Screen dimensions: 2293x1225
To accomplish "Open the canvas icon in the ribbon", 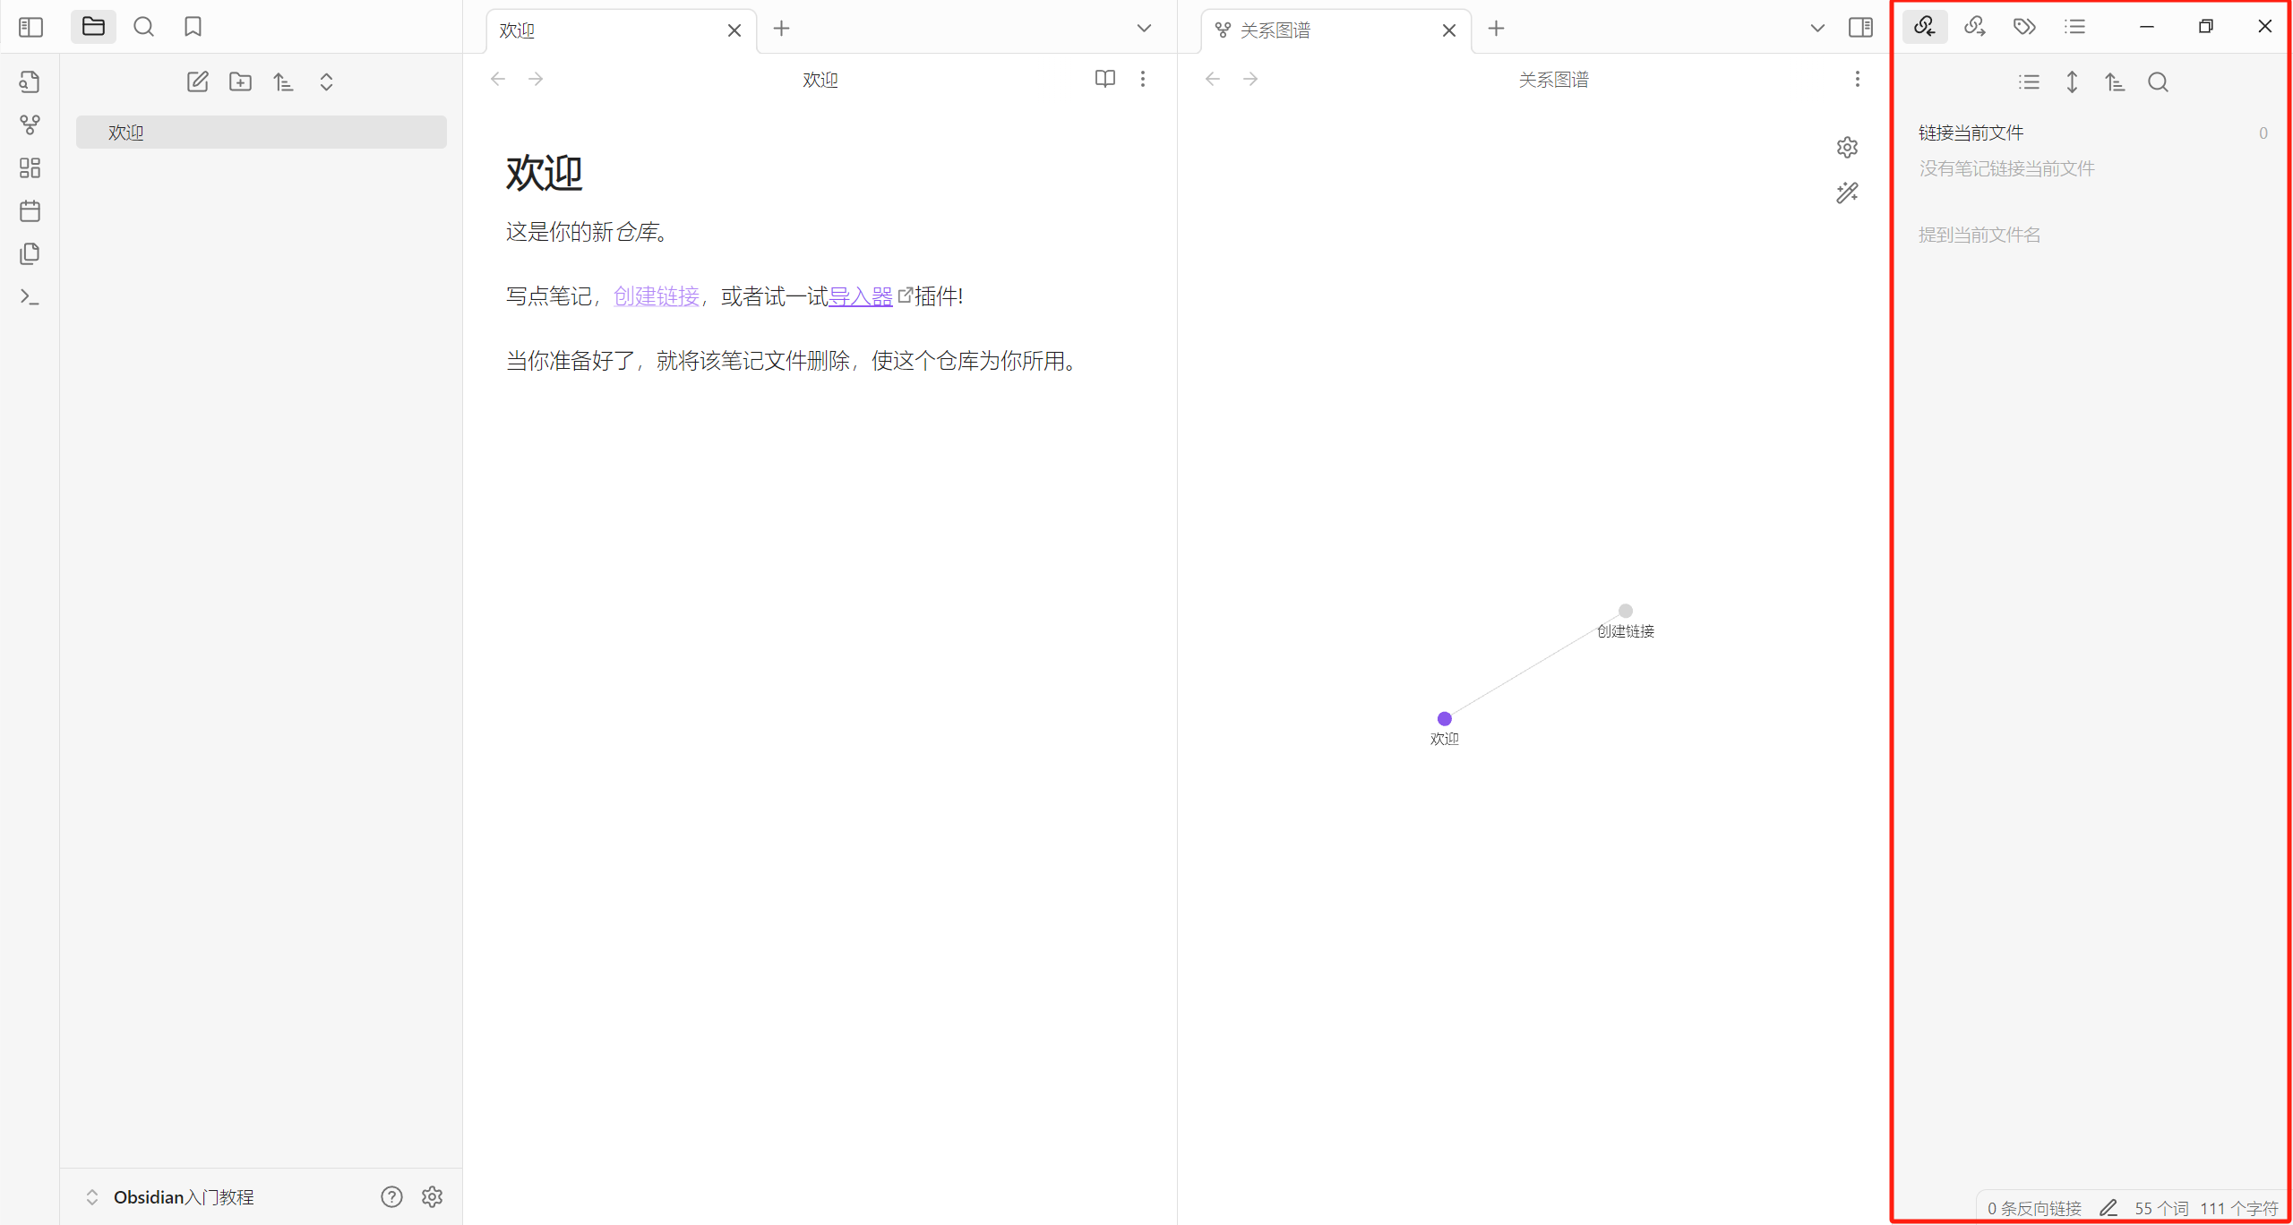I will coord(30,167).
